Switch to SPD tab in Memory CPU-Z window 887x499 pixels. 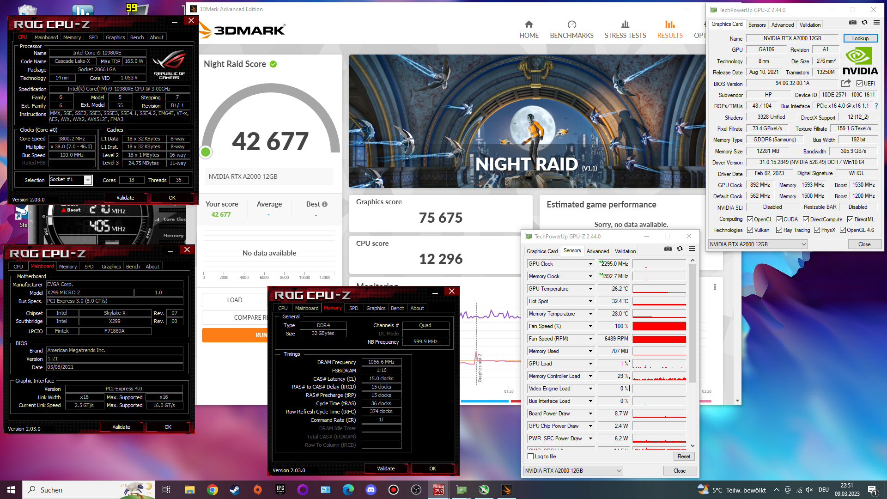click(354, 308)
